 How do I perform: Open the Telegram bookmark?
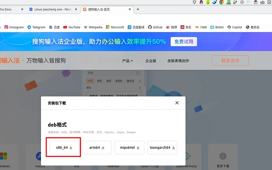click(36, 27)
